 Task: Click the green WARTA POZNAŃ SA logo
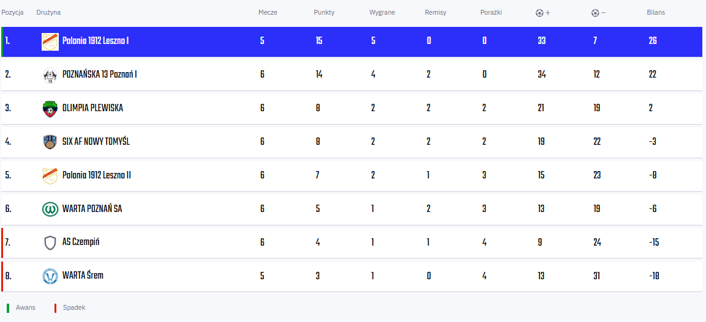click(x=50, y=210)
